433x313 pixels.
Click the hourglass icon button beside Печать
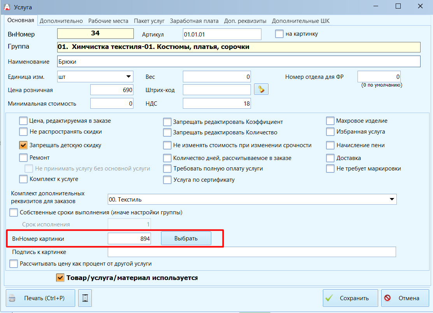85,298
